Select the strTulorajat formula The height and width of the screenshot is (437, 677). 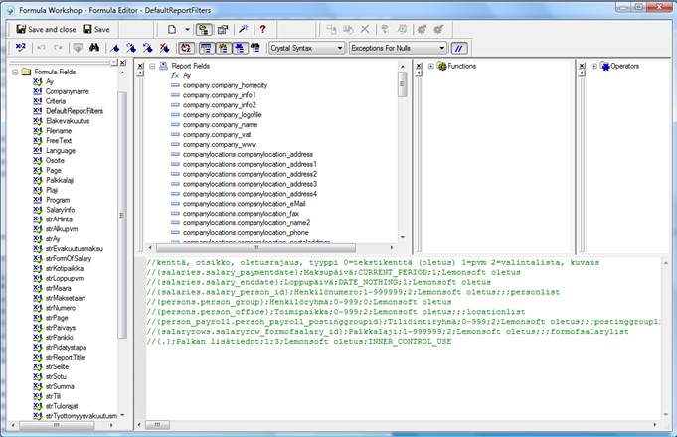62,406
